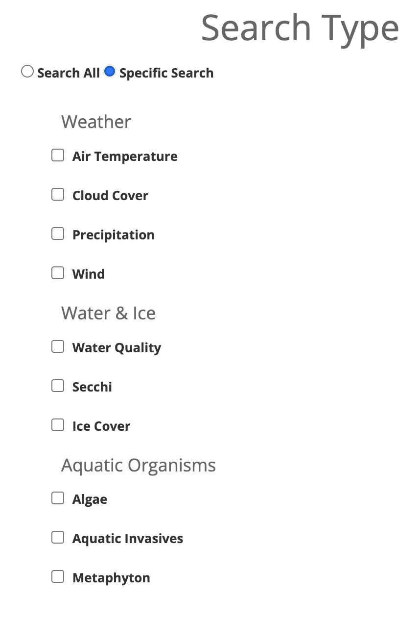Check the Water Quality checkbox
Image resolution: width=420 pixels, height=626 pixels.
tap(58, 347)
